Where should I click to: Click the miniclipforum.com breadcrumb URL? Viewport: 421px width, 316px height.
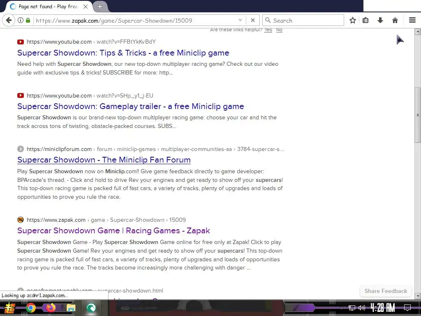155,149
